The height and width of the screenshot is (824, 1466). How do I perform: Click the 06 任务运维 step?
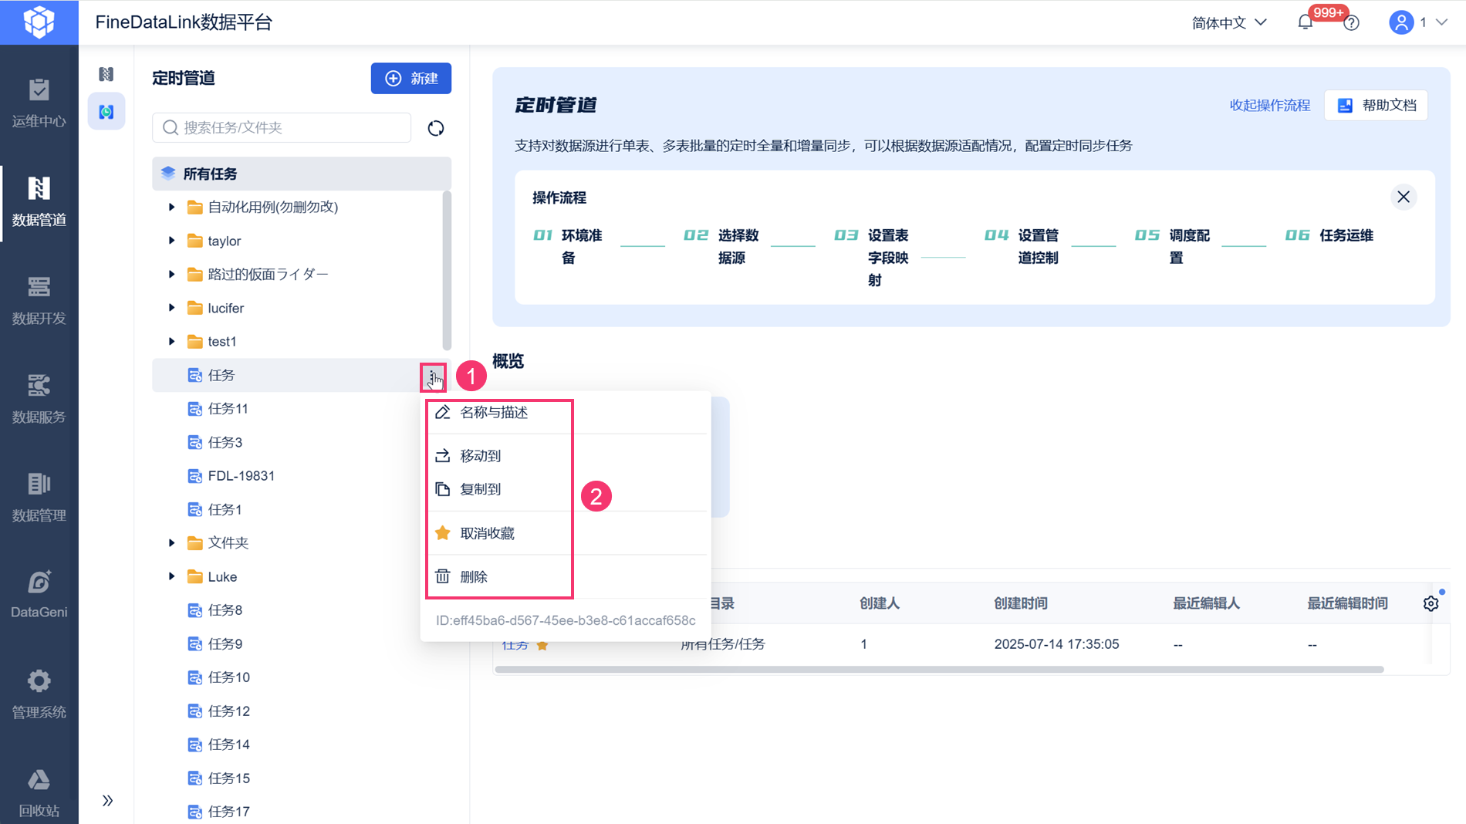pyautogui.click(x=1329, y=235)
